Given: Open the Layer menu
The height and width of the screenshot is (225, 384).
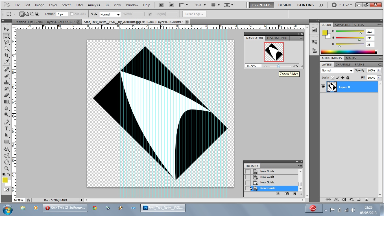Looking at the screenshot, I should [x=53, y=5].
